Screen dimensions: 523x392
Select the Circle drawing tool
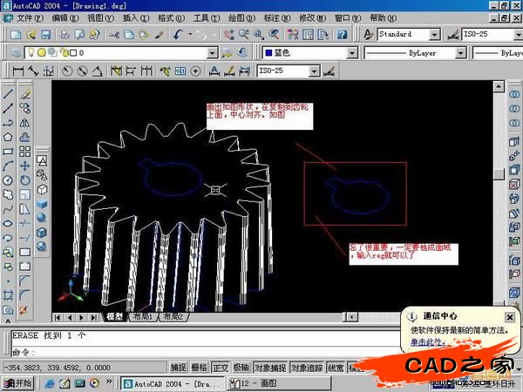[8, 179]
